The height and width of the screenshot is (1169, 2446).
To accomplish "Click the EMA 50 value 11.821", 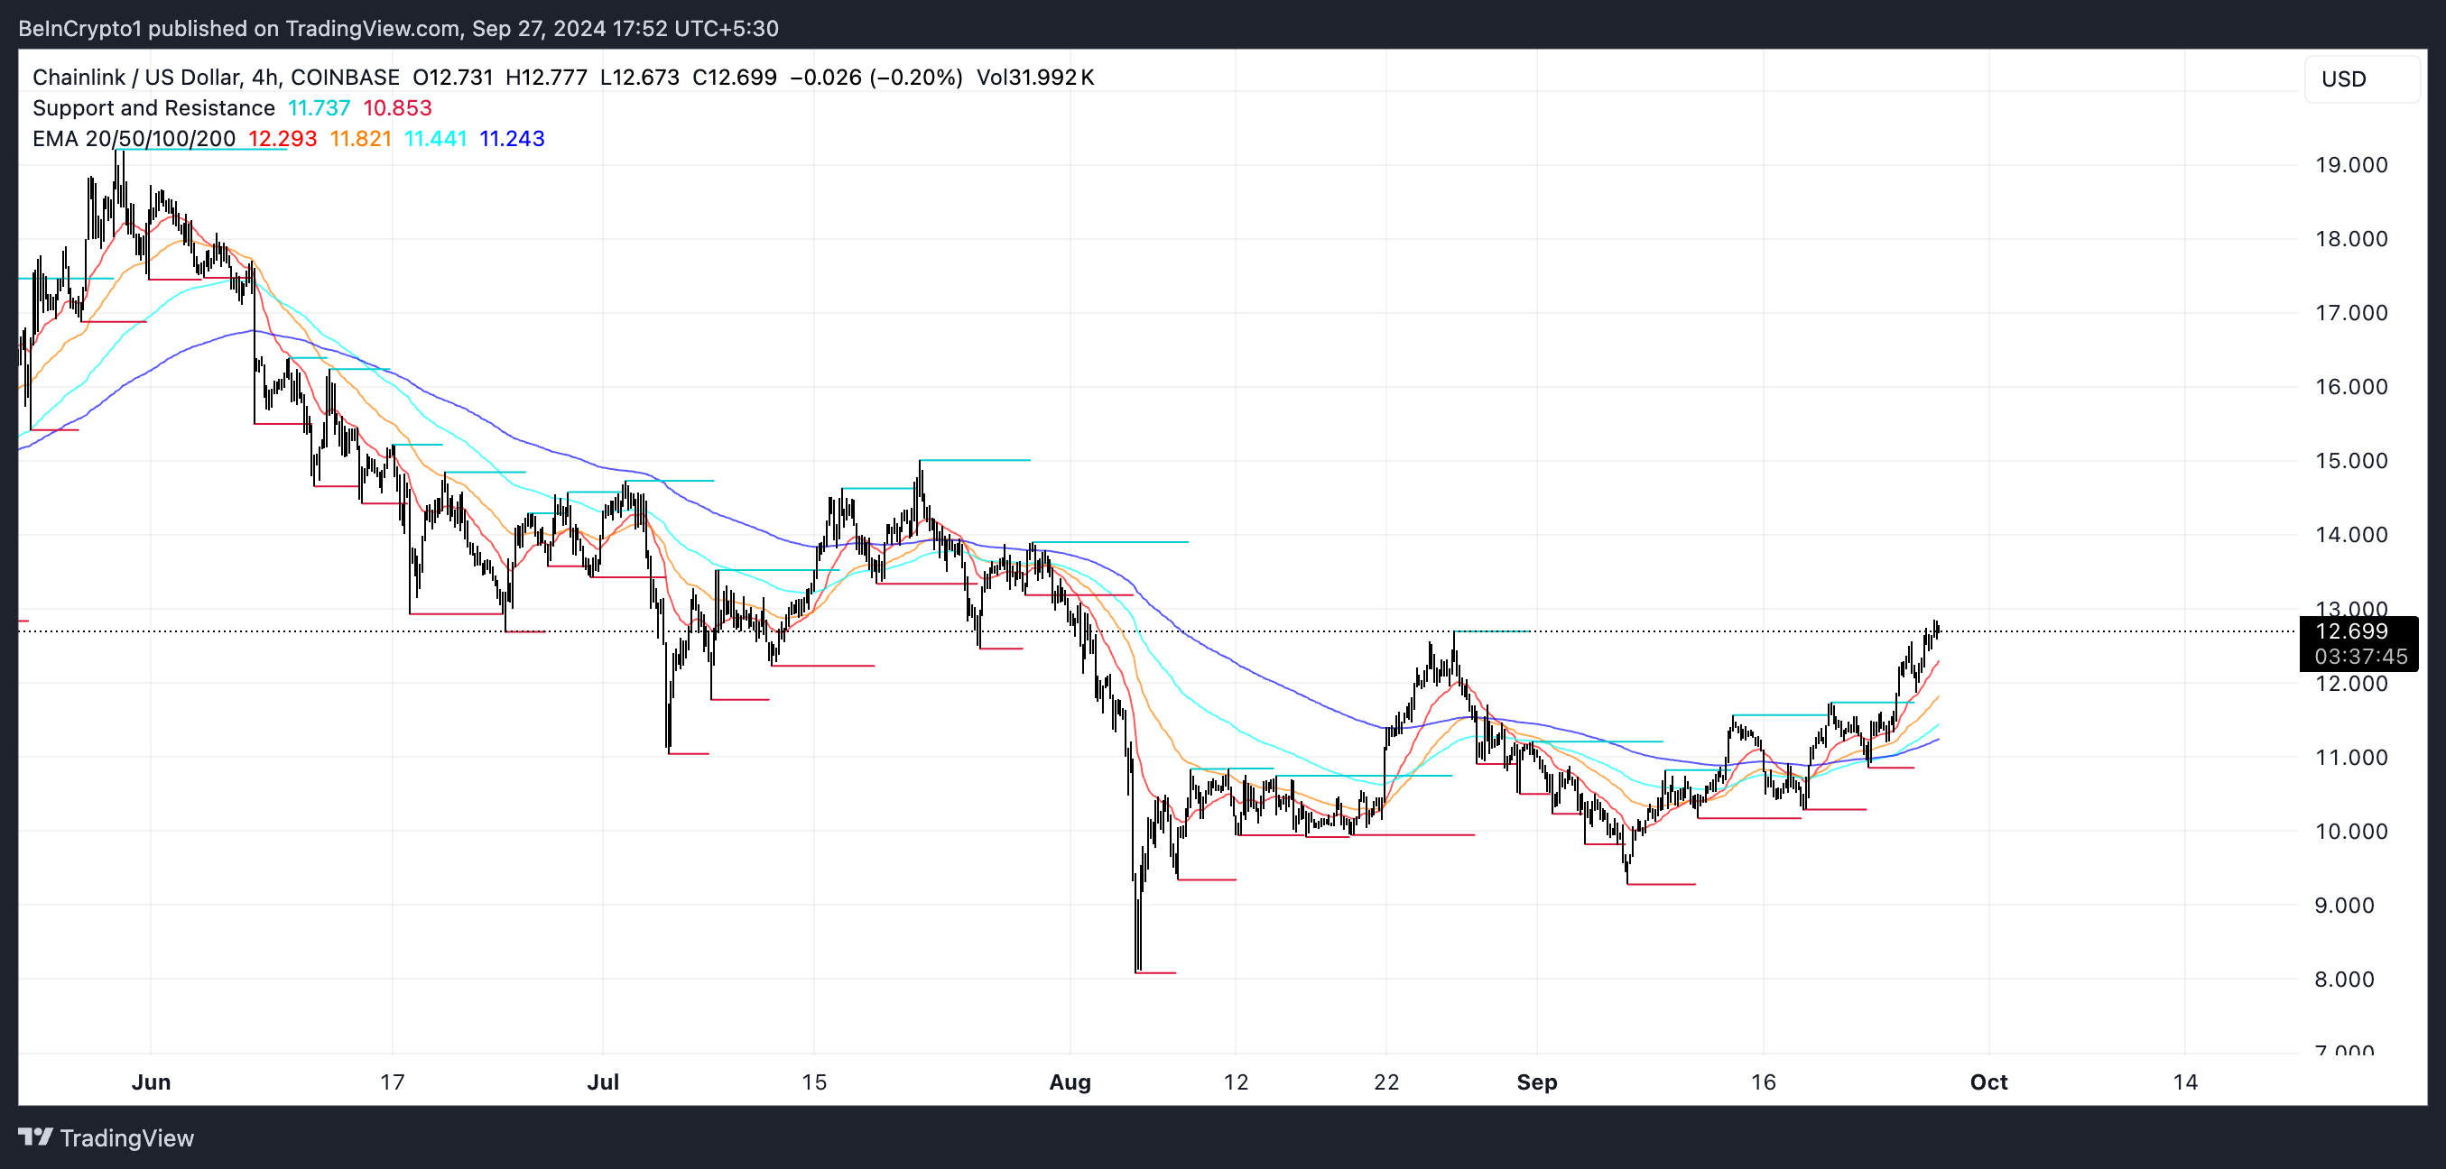I will 360,139.
